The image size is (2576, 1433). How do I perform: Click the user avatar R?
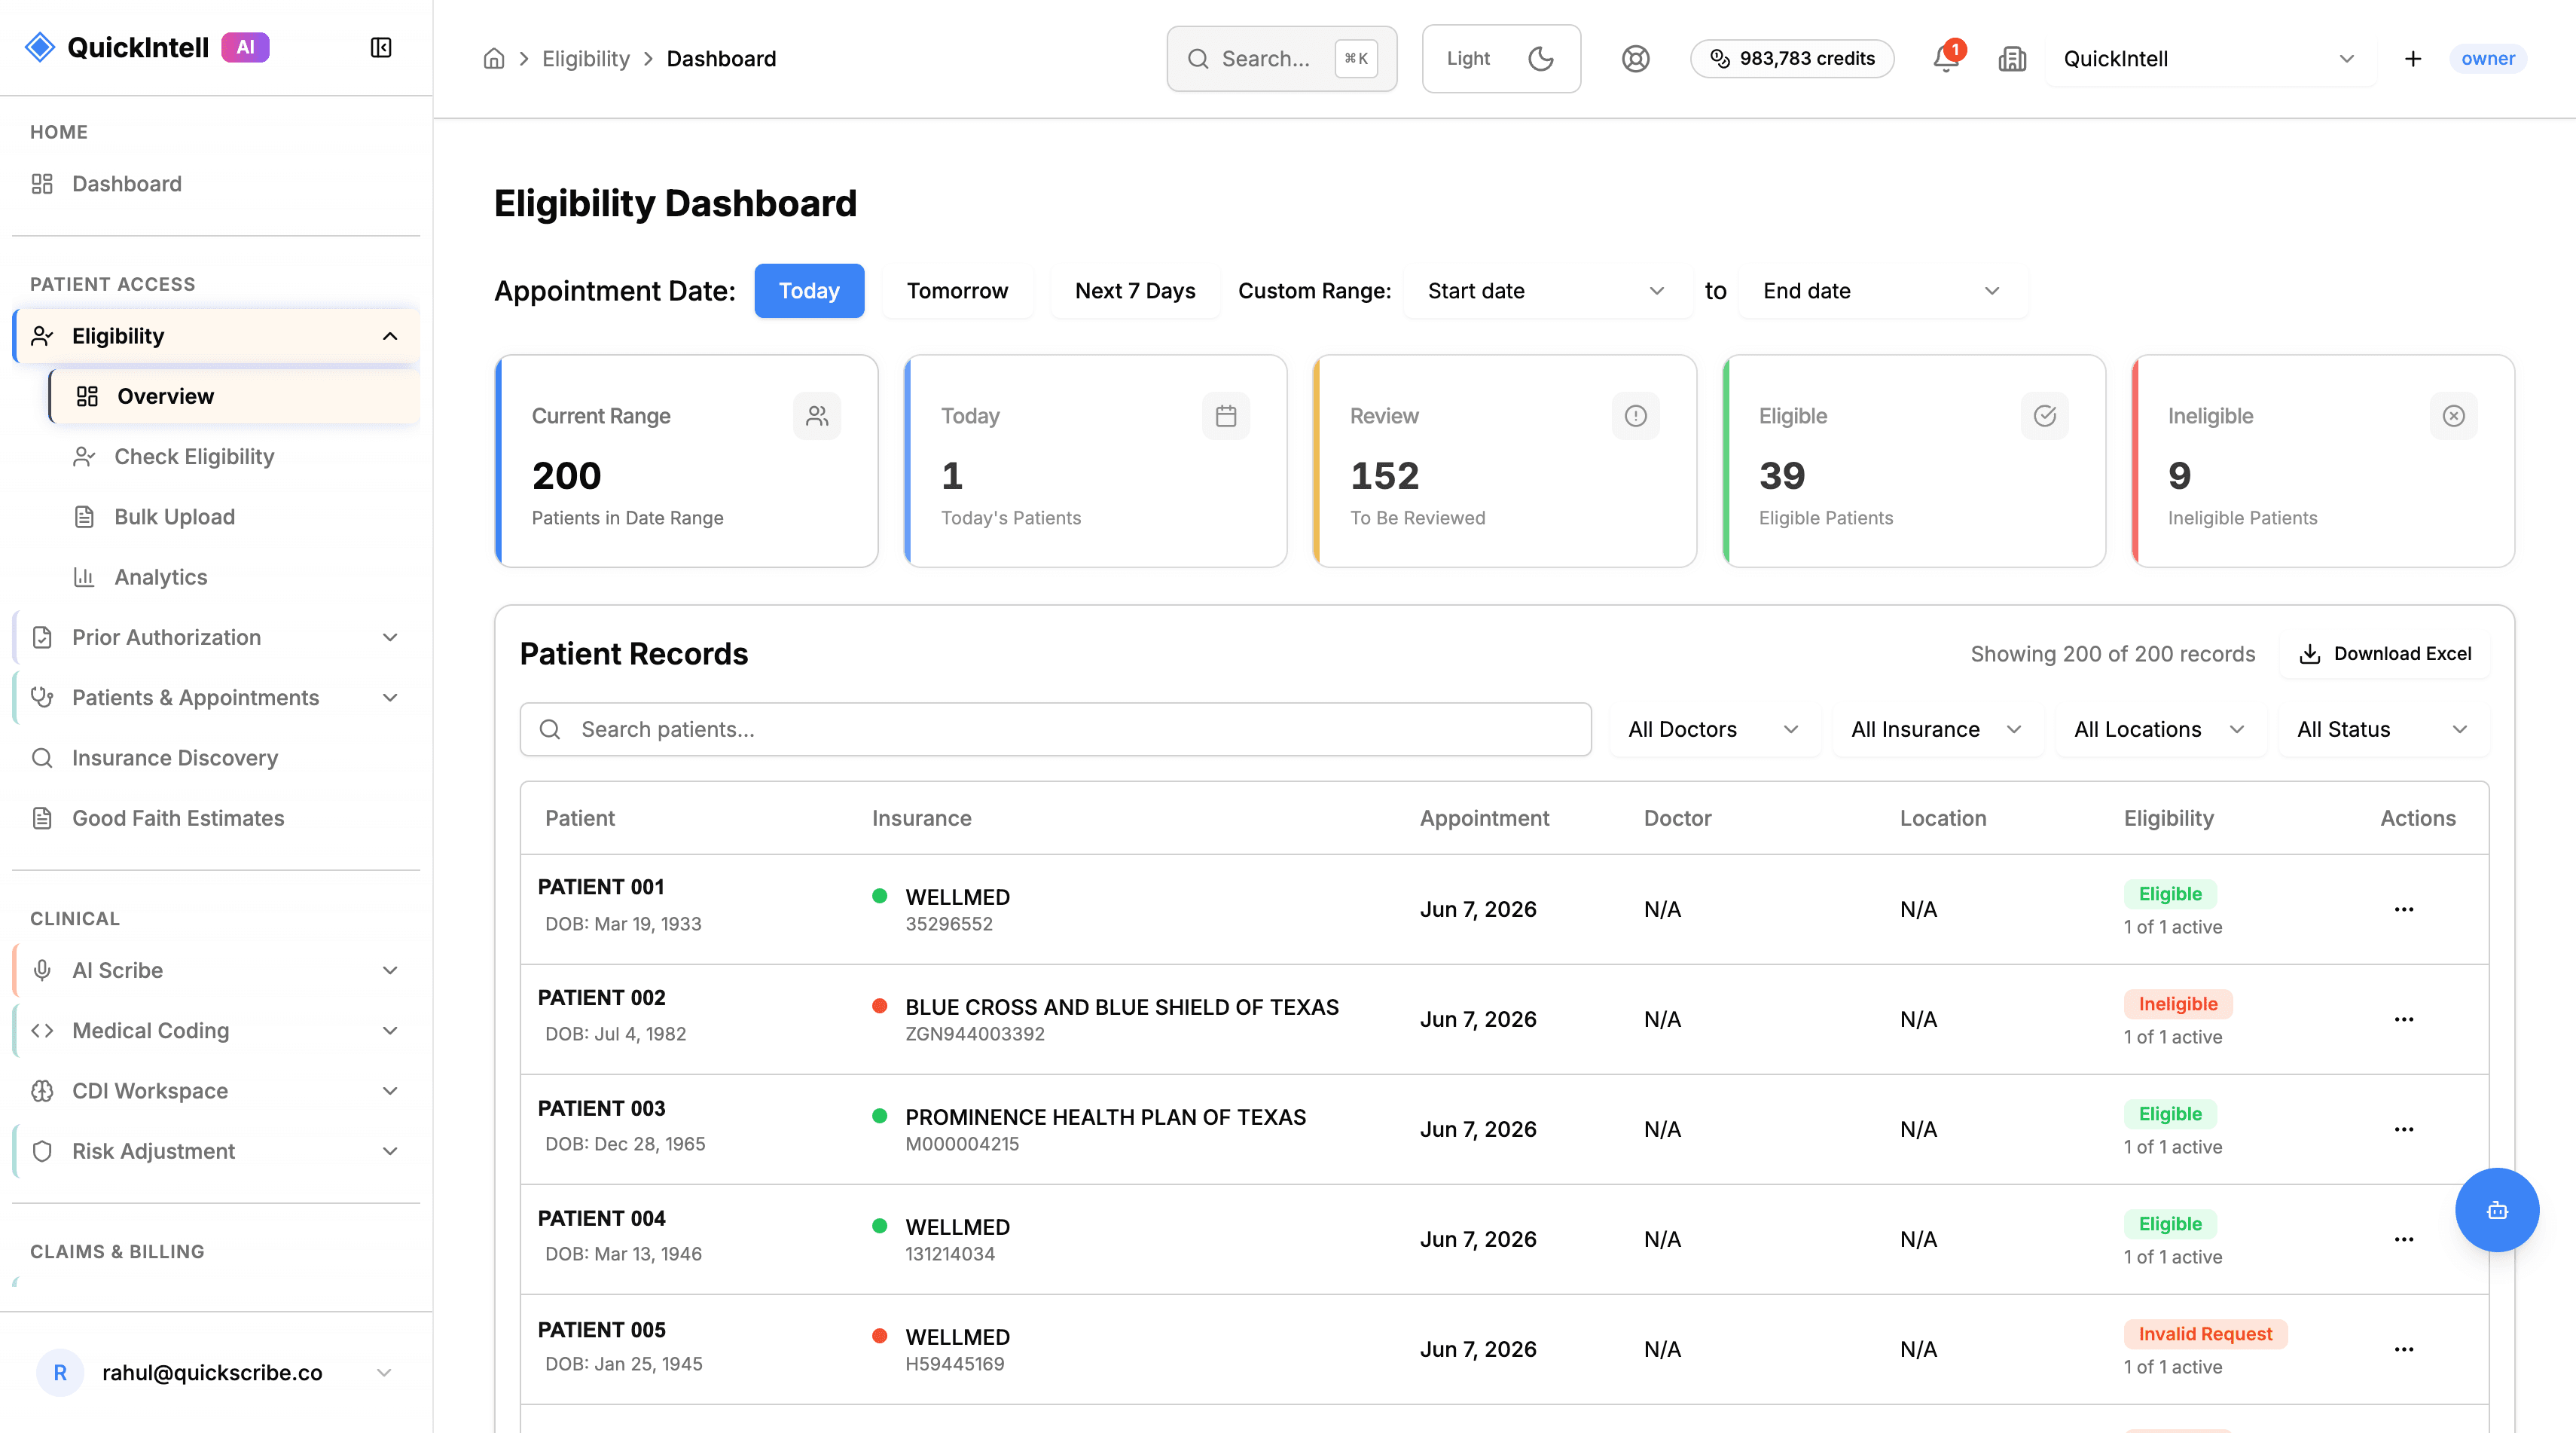[x=60, y=1373]
